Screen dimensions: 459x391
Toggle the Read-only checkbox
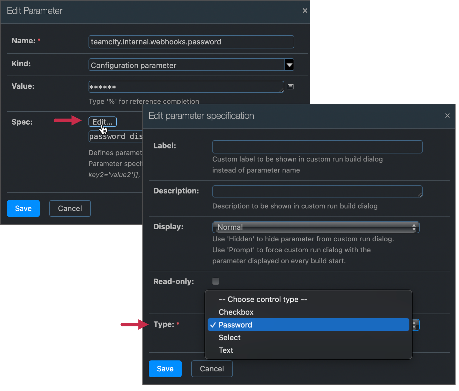(216, 281)
